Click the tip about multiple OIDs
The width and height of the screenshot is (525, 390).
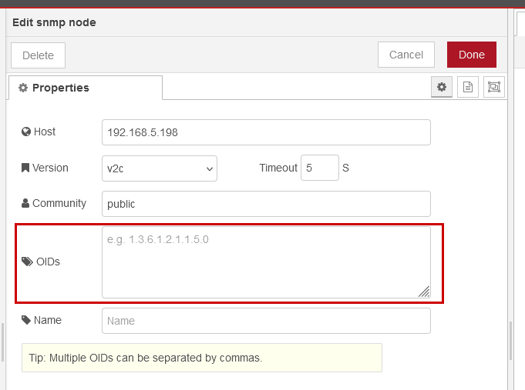tap(202, 358)
